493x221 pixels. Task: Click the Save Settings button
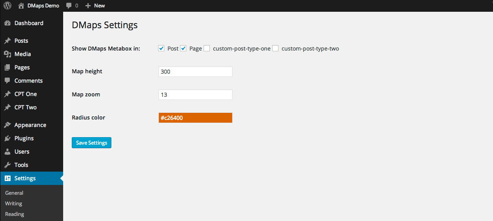pyautogui.click(x=91, y=143)
